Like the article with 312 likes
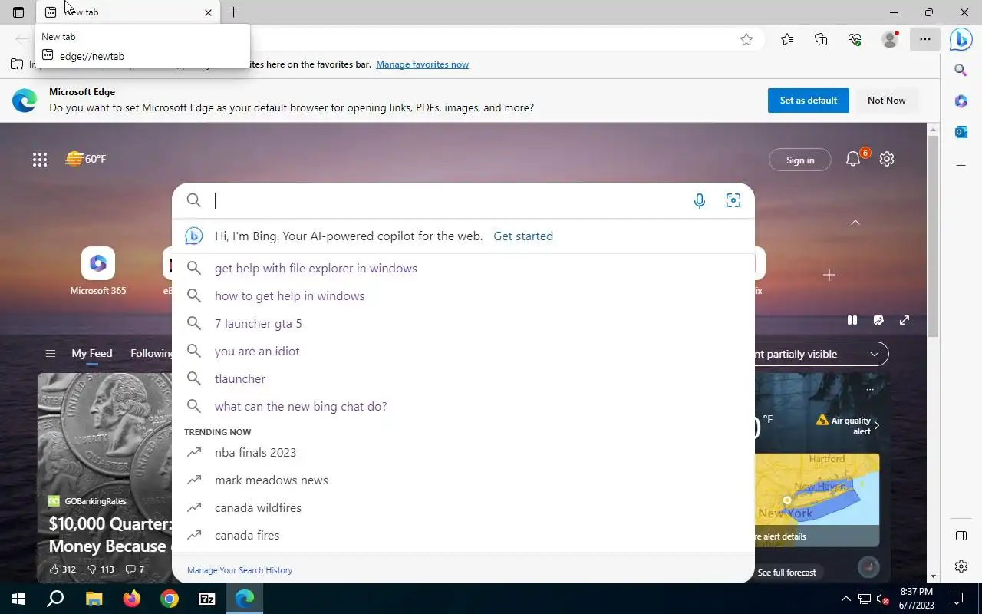This screenshot has width=982, height=614. coord(62,569)
